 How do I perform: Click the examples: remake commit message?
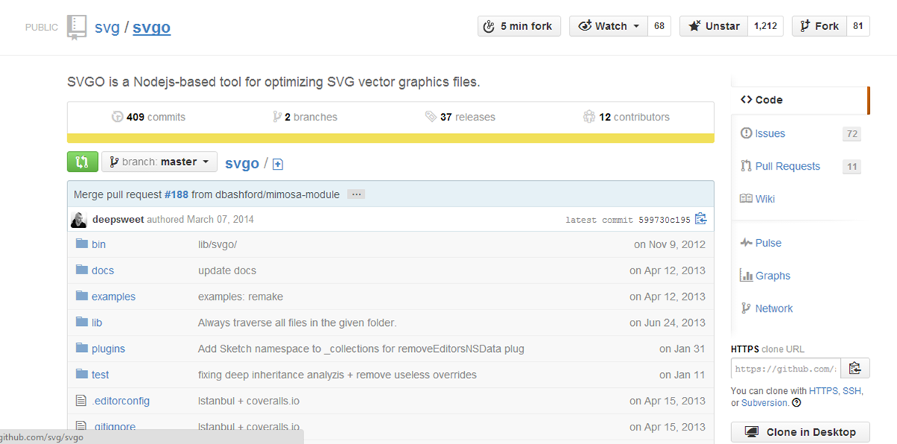tap(241, 297)
